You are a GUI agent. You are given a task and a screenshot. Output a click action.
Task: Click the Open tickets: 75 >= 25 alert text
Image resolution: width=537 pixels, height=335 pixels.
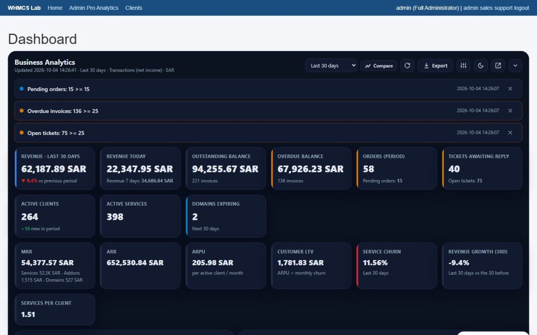(56, 133)
